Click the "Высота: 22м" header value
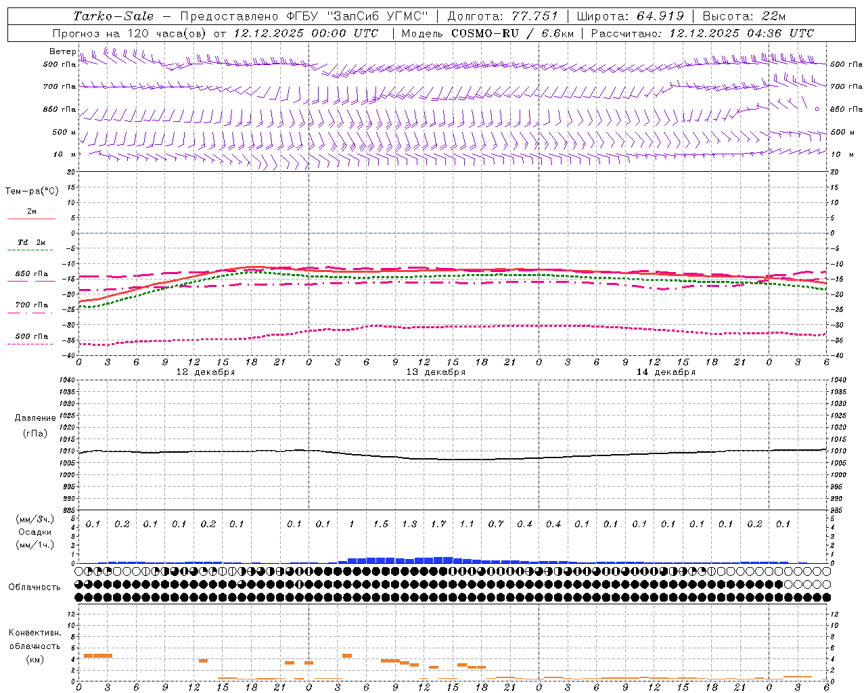The image size is (866, 693). (744, 16)
